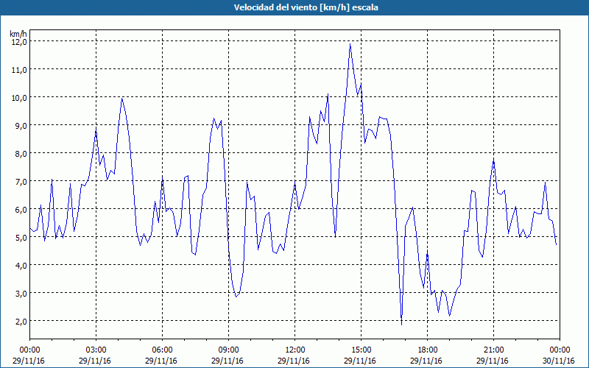Select the 5,0 y-axis value
Screen dimensions: 589x368
21,237
